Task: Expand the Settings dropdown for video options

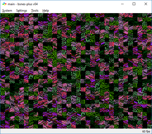Action: 22,11
